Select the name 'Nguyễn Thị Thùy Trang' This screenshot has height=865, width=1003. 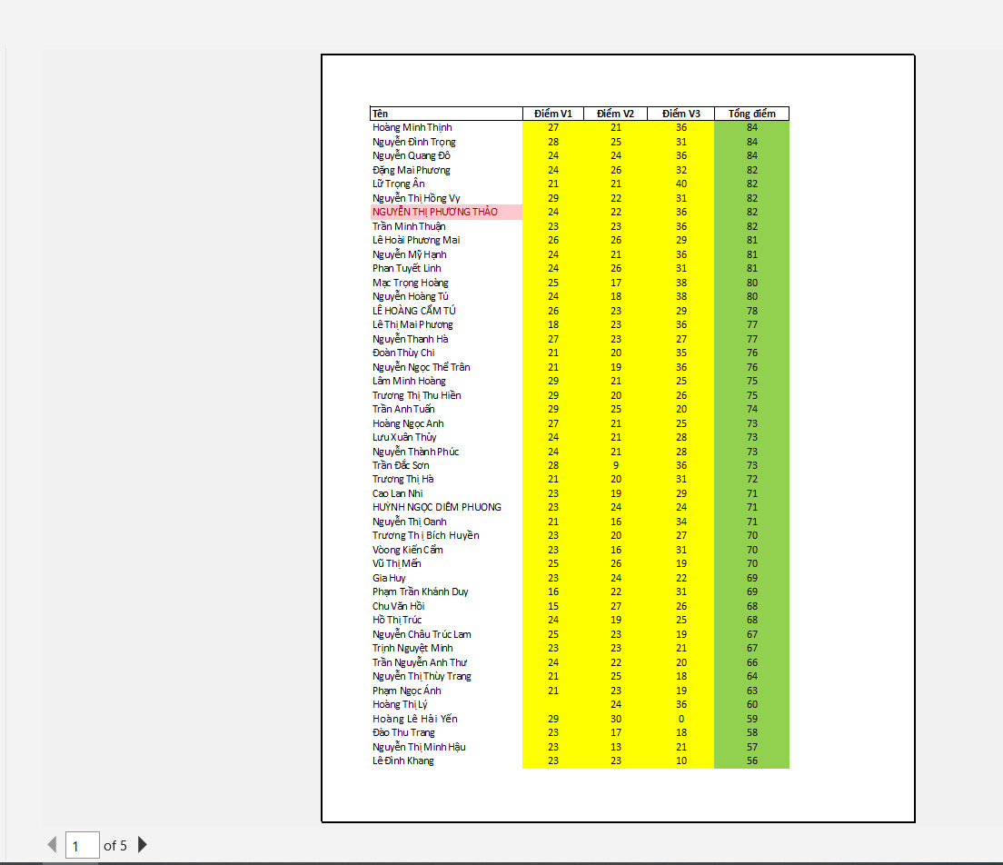422,676
